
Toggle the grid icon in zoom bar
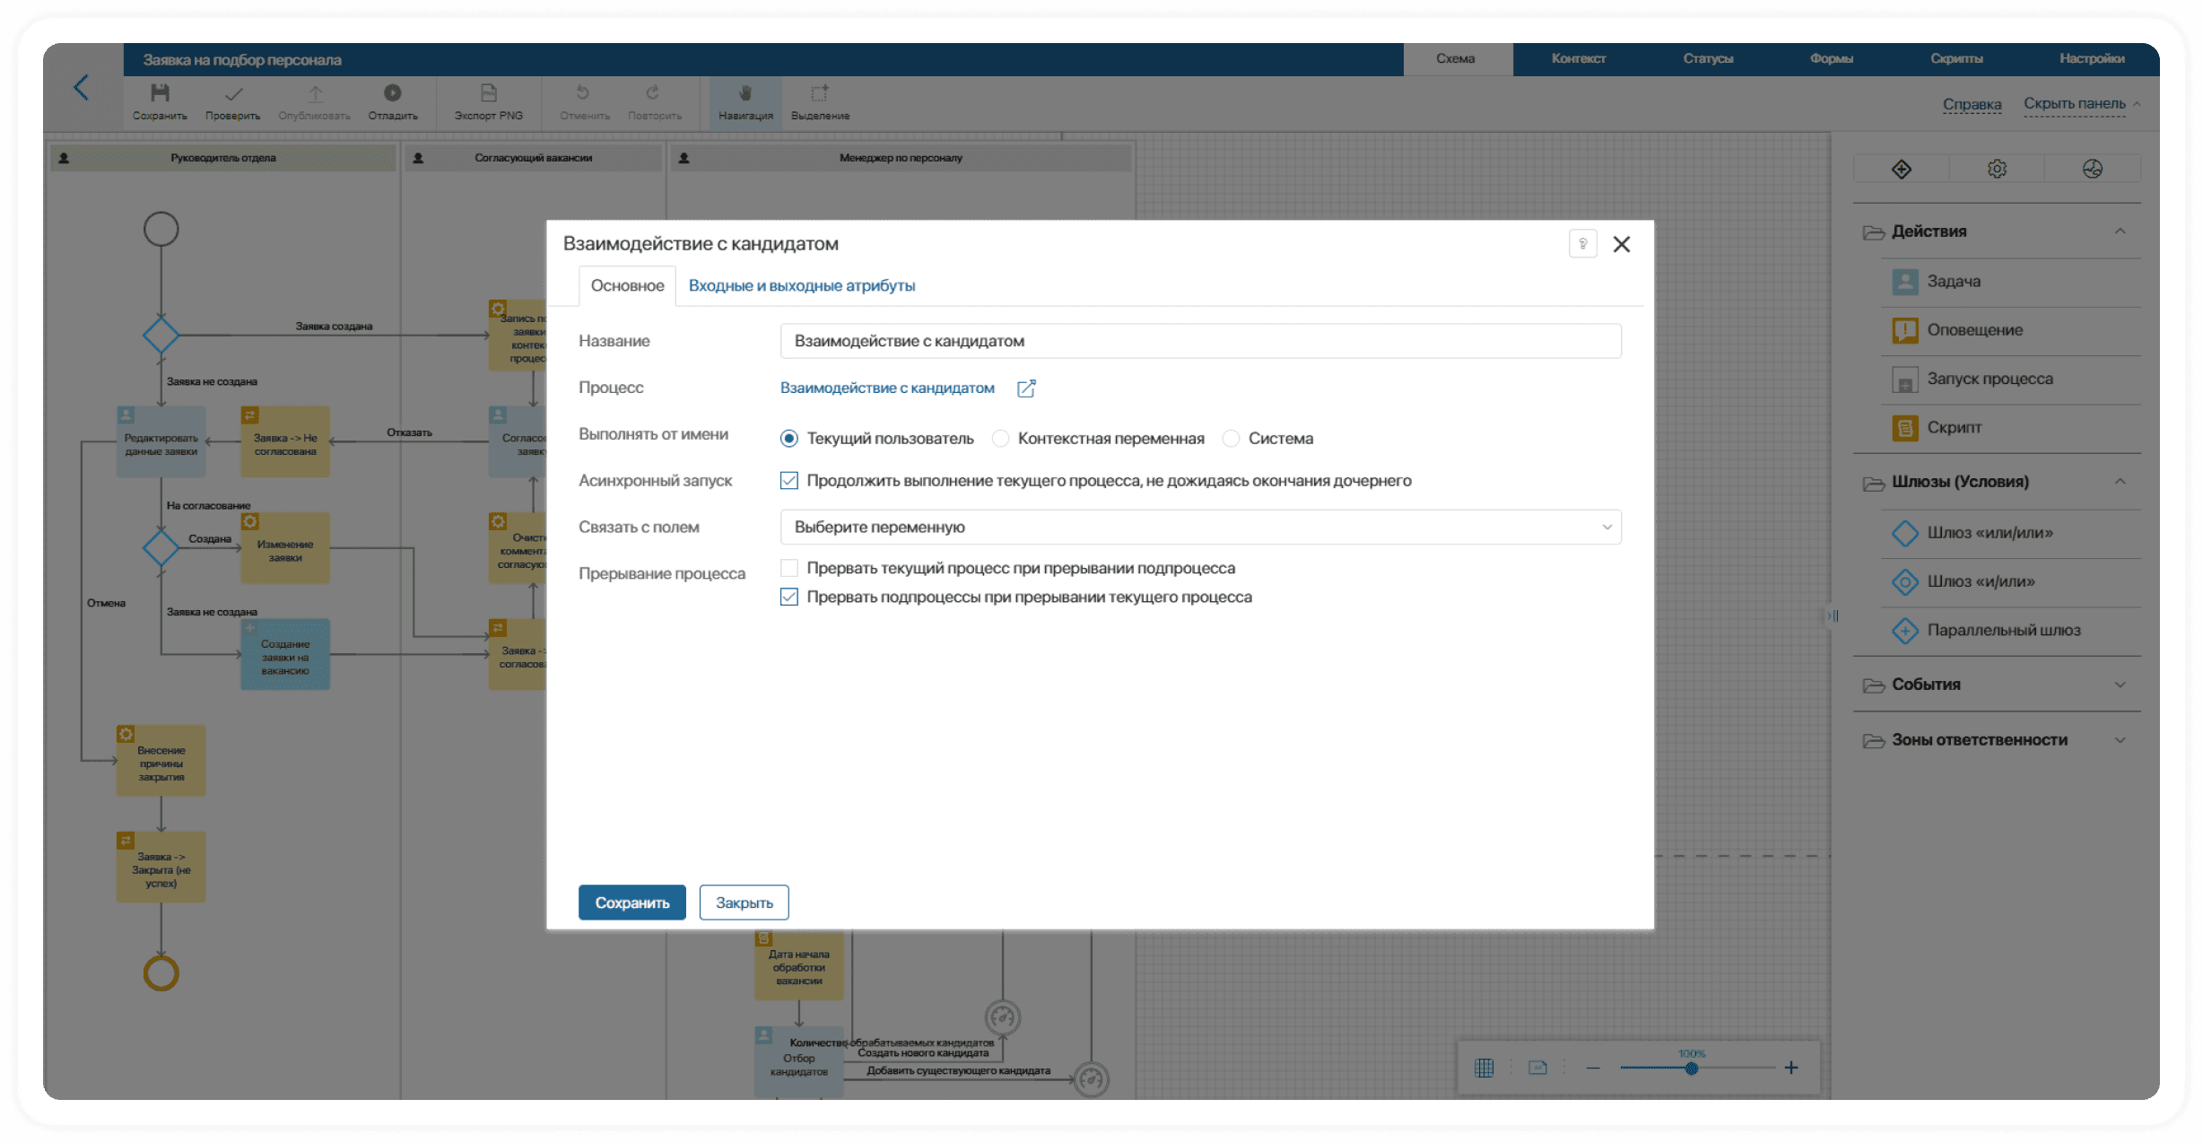point(1485,1068)
